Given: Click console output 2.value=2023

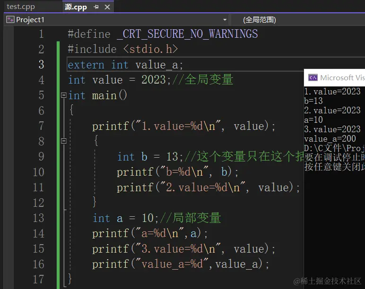Looking at the screenshot, I should 332,110.
